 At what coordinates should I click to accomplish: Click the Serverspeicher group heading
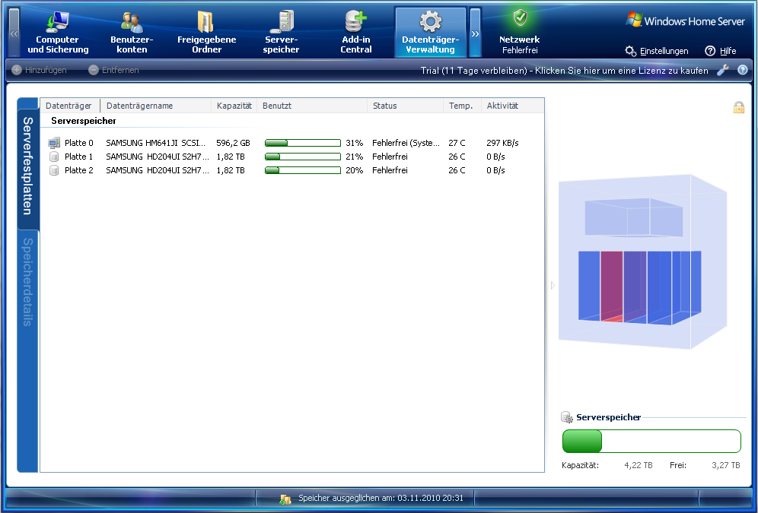[x=84, y=121]
